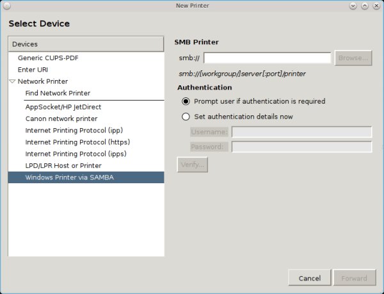Select Set authentication details now option
This screenshot has width=384, height=294.
[x=186, y=117]
